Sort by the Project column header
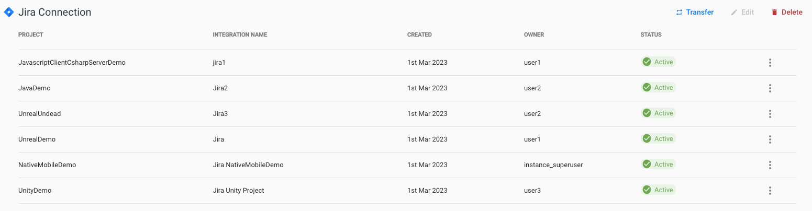The image size is (812, 211). tap(30, 35)
